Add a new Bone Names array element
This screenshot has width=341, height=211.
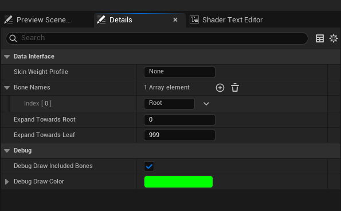(x=220, y=88)
